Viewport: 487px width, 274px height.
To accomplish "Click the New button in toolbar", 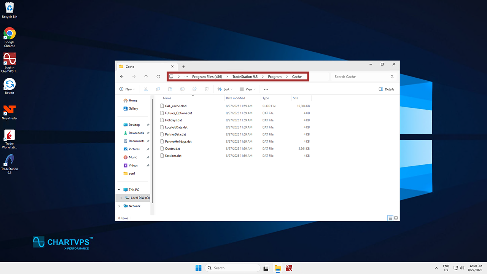I will (x=127, y=89).
